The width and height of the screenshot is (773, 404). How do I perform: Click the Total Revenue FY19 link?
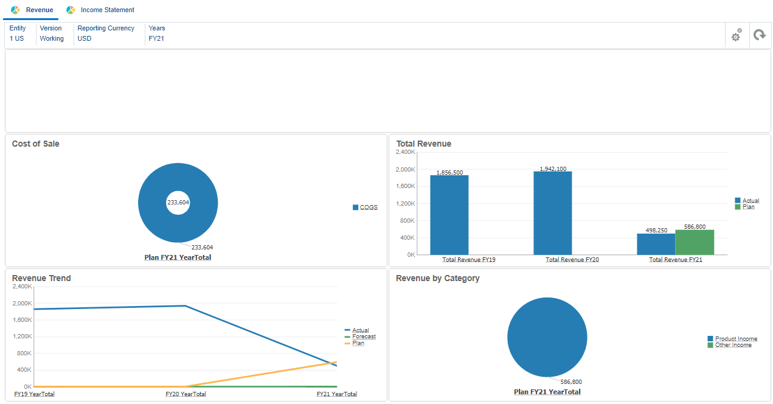pos(468,259)
